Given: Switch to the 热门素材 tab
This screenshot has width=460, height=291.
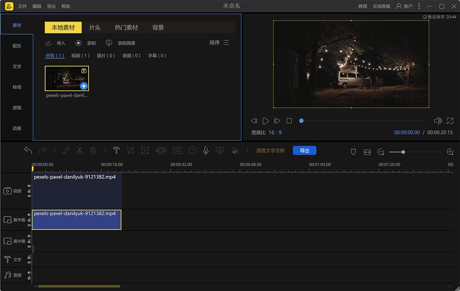Looking at the screenshot, I should tap(126, 28).
